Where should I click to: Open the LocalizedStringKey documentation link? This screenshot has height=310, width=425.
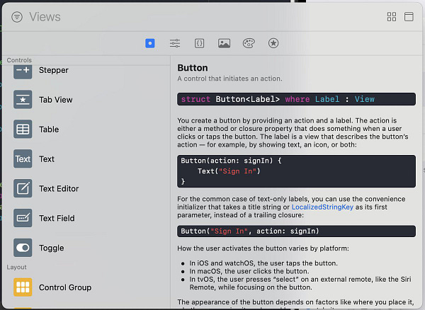(322, 207)
